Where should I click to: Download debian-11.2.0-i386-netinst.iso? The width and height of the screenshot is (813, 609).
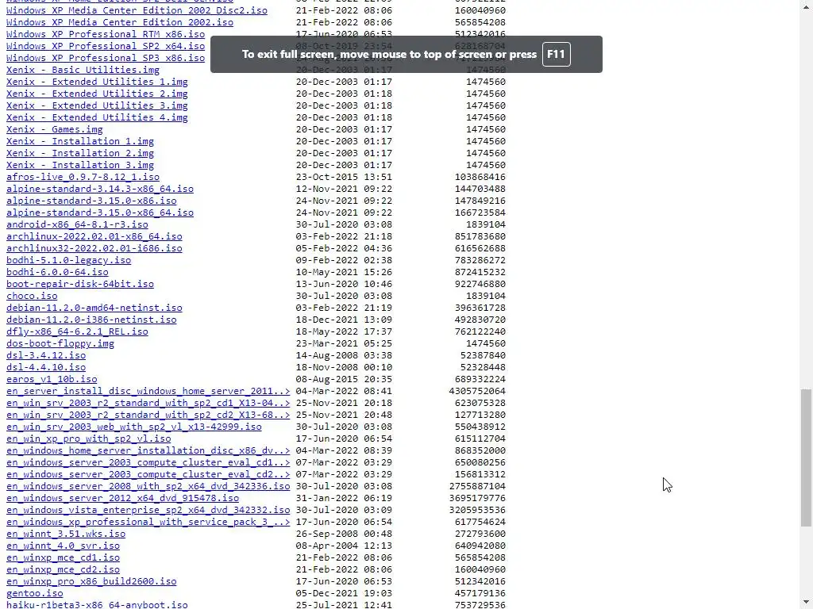tap(91, 320)
